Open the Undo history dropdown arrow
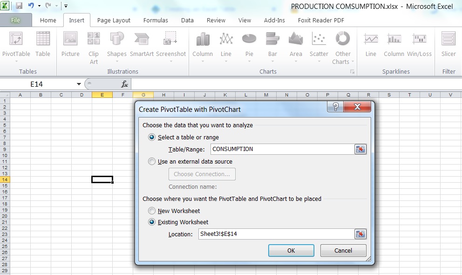Viewport: 462px width, 275px height. tap(39, 6)
